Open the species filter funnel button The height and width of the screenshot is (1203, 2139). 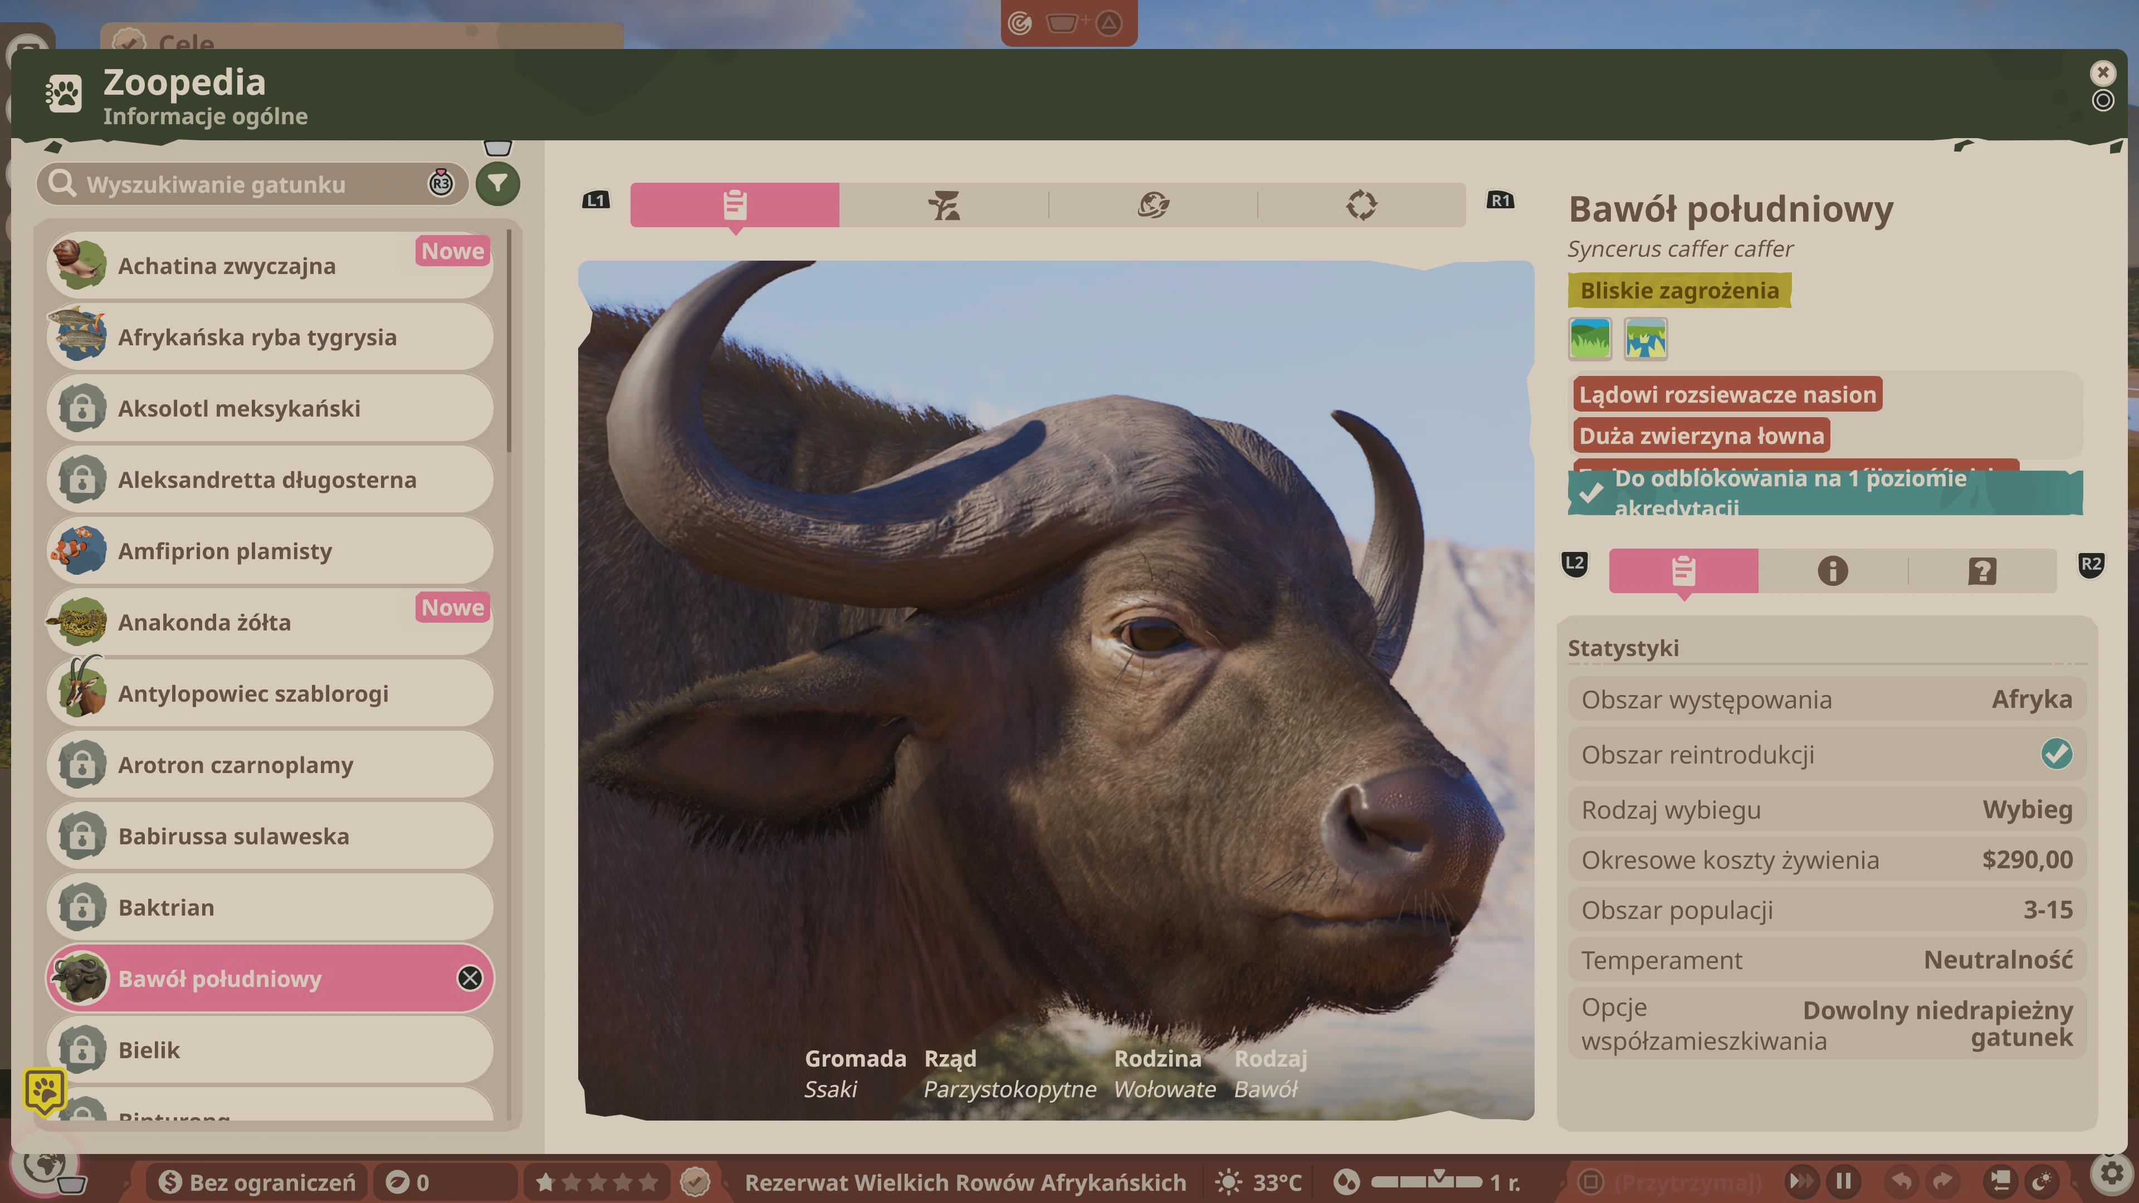coord(497,183)
